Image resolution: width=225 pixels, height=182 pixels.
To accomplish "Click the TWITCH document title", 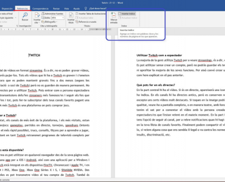I will tap(35, 55).
